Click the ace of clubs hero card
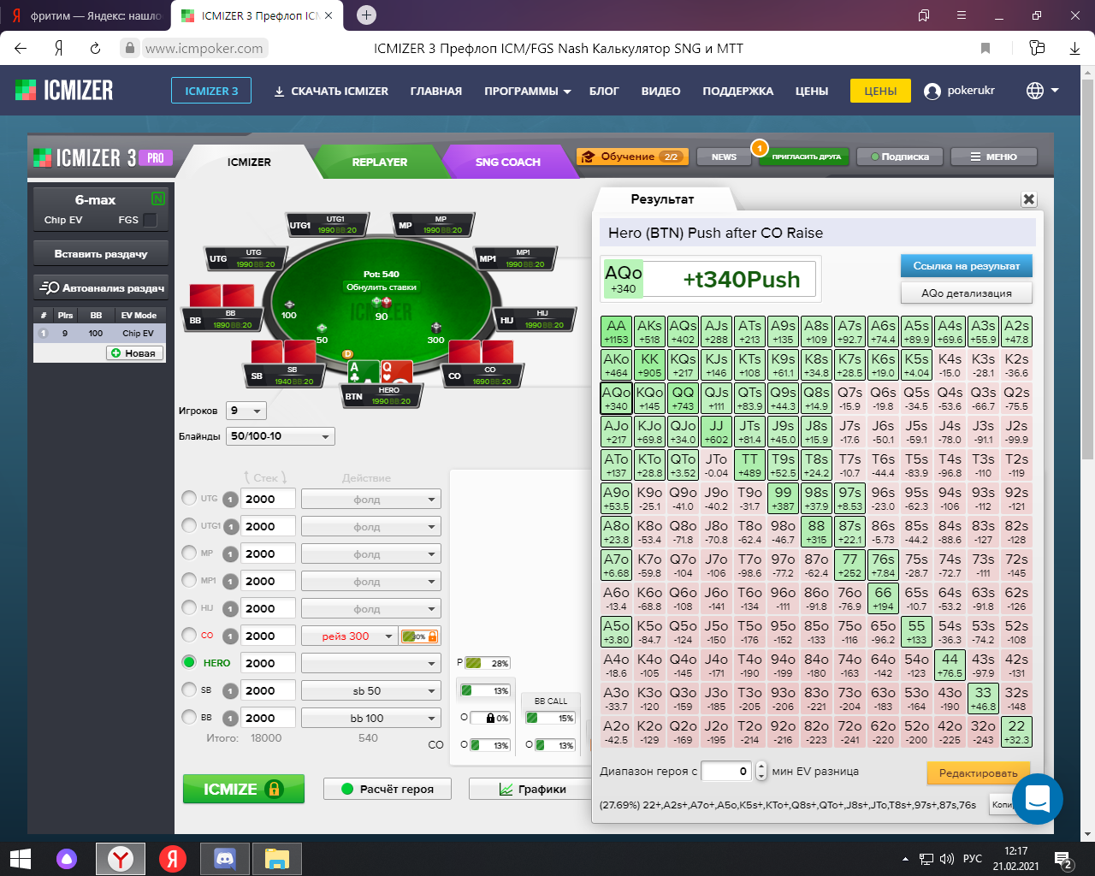Image resolution: width=1095 pixels, height=876 pixels. pyautogui.click(x=363, y=371)
